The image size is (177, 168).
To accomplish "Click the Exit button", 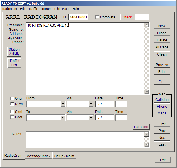I will pyautogui.click(x=163, y=160).
